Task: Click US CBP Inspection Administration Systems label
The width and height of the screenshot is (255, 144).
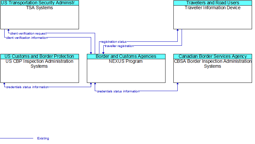Action: tap(39, 64)
